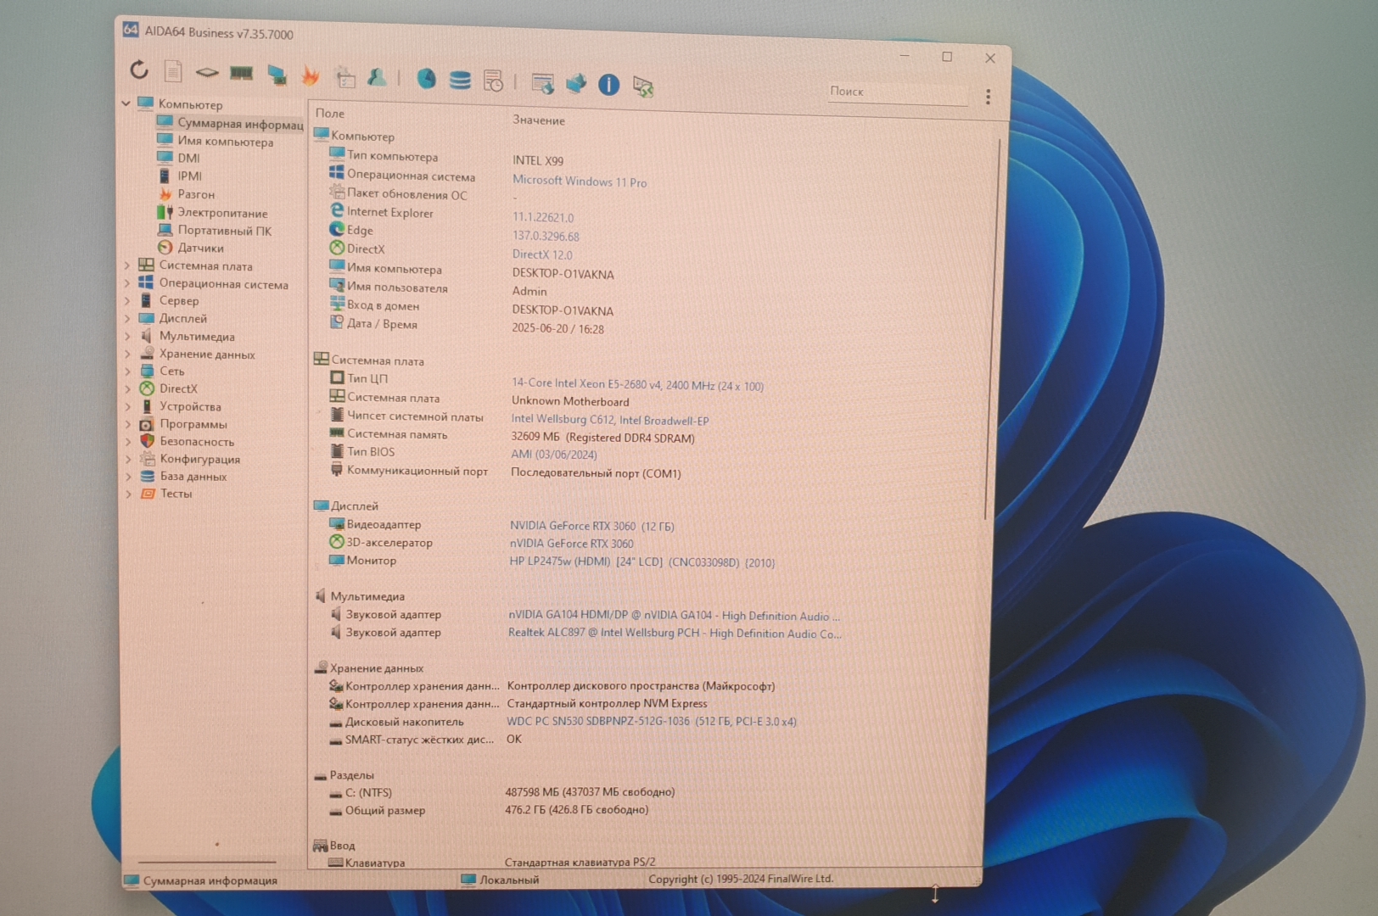Viewport: 1378px width, 916px height.
Task: Click the speaker icon next to Мультимедиа
Action: point(146,336)
